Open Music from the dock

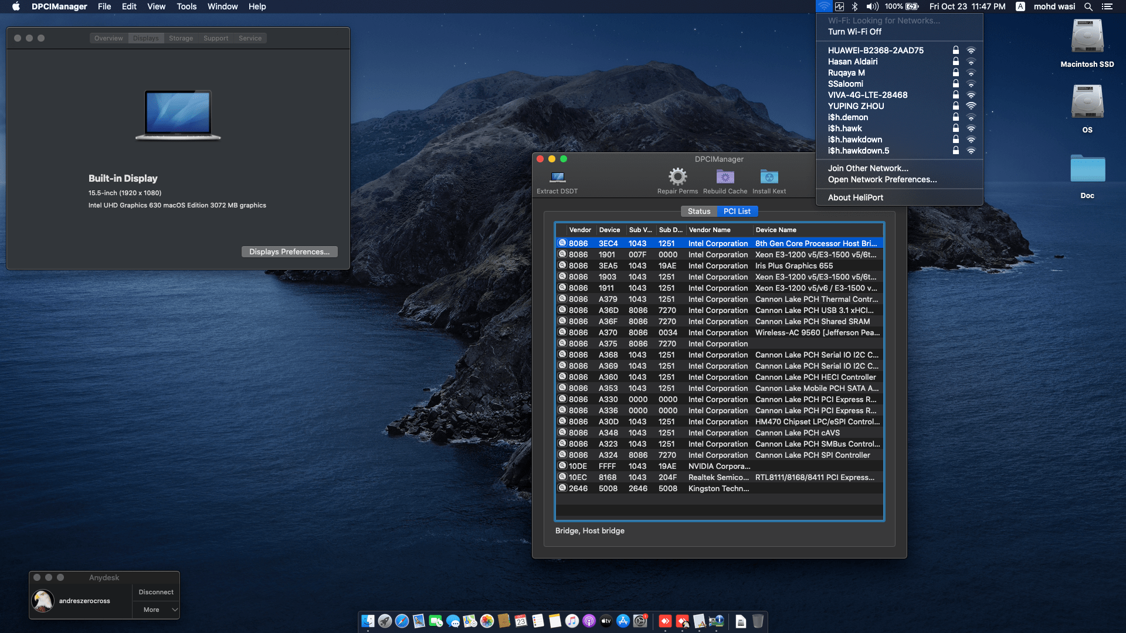(572, 621)
